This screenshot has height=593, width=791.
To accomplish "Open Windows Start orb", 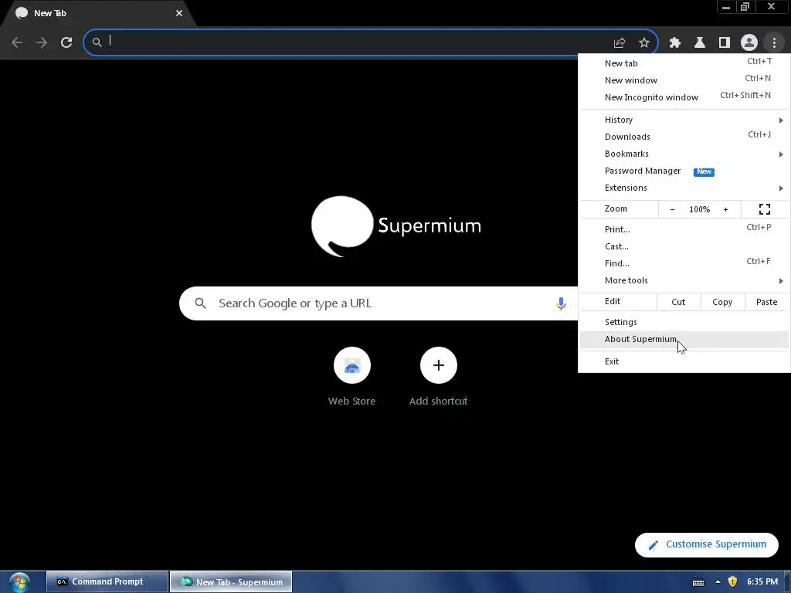I will coord(19,582).
